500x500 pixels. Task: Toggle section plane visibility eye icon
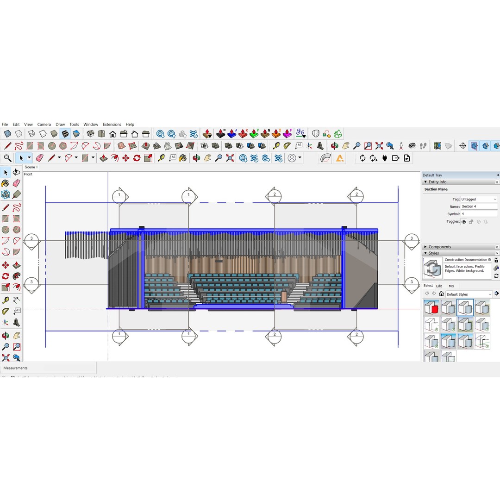pyautogui.click(x=463, y=222)
